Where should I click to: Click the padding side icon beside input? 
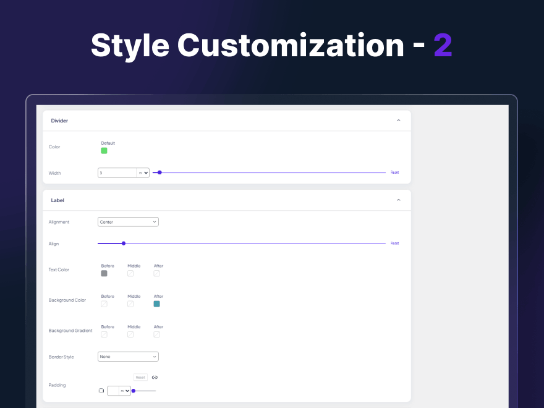pyautogui.click(x=101, y=391)
